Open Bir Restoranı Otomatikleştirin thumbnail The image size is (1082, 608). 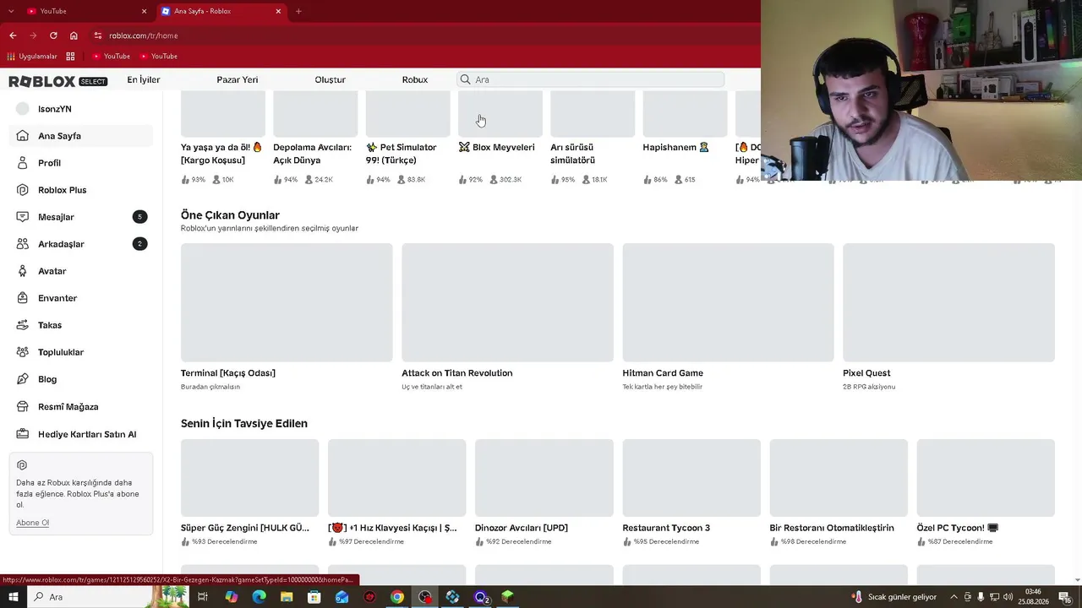coord(839,478)
